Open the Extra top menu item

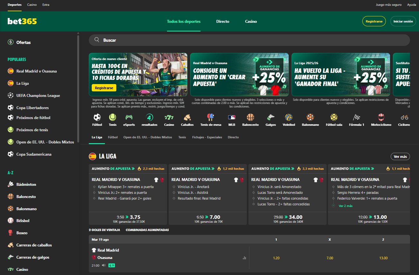(46, 5)
